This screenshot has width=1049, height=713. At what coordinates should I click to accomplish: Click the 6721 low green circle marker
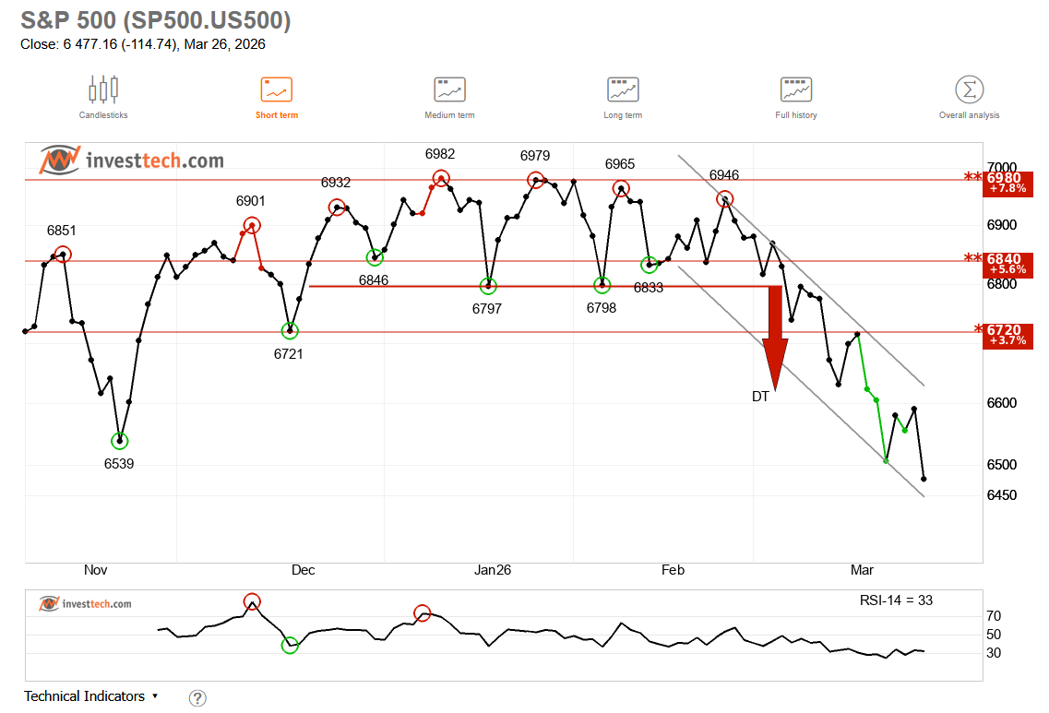(291, 330)
